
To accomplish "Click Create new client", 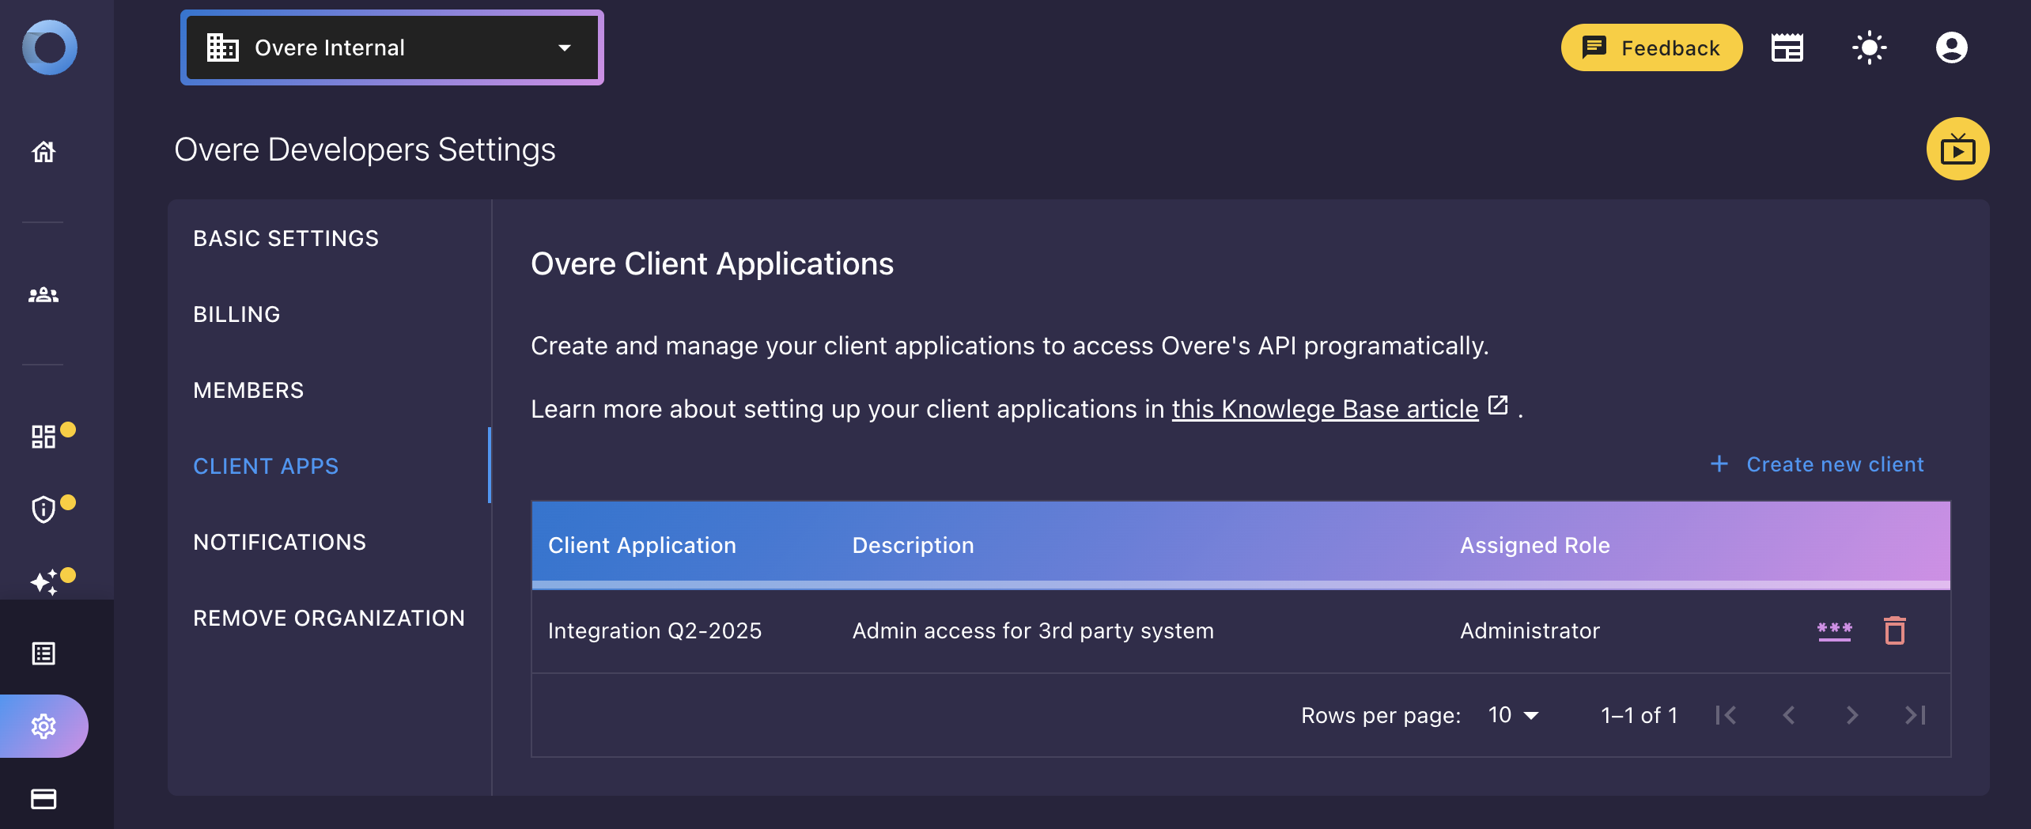I will coord(1817,464).
